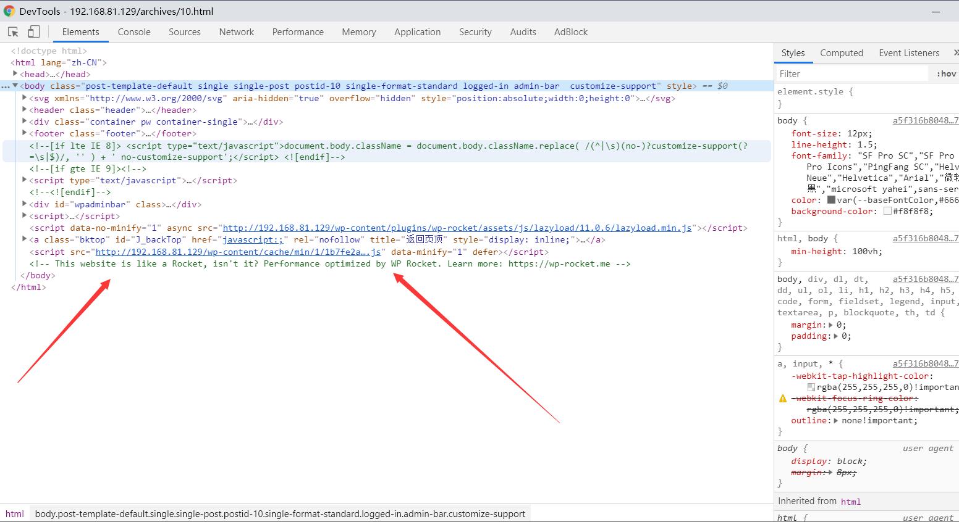Click the three-dot marker beside body tag
The width and height of the screenshot is (959, 522).
(x=6, y=86)
